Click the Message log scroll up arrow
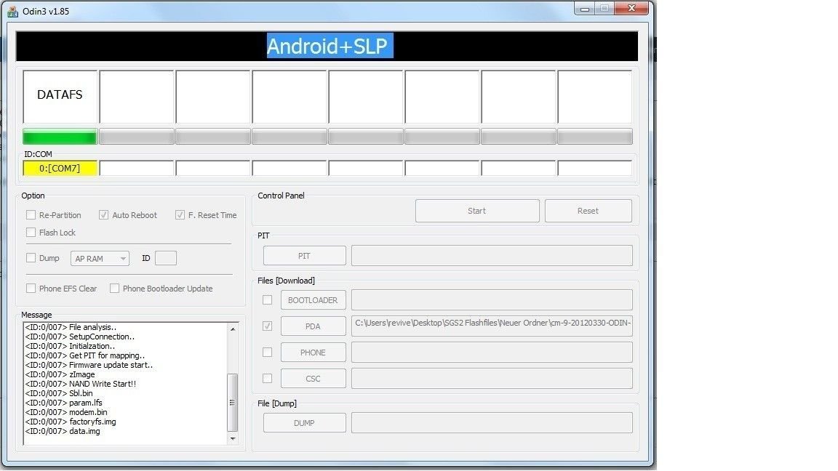Viewport: 838px width, 471px height. [x=233, y=329]
